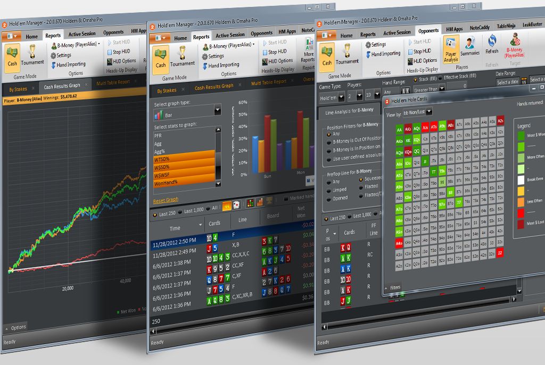Click Stop HUD in right window
The width and height of the screenshot is (545, 365).
tap(420, 51)
